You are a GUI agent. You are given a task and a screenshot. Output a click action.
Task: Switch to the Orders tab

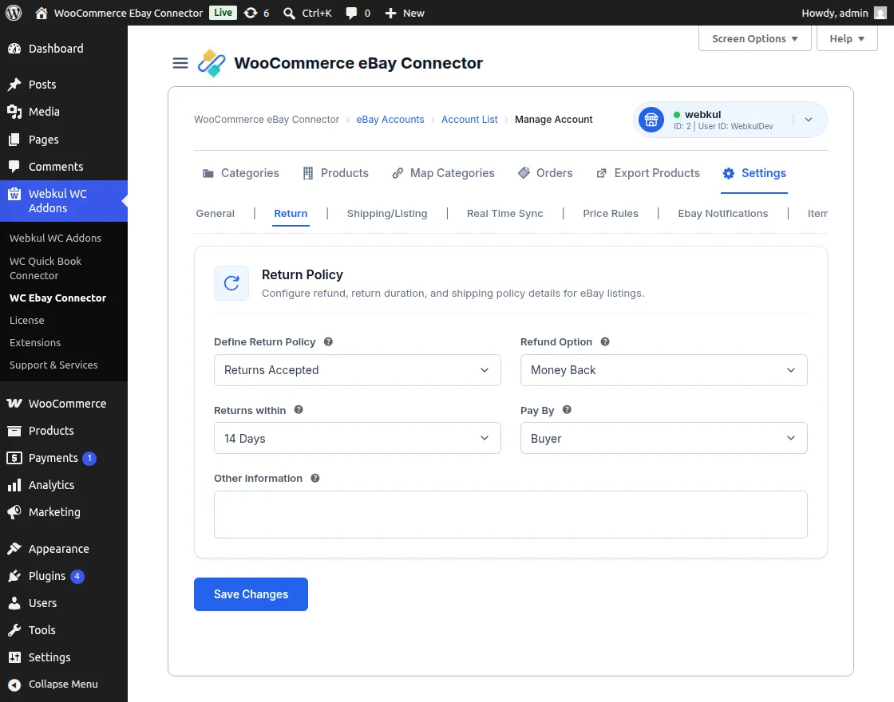(545, 173)
